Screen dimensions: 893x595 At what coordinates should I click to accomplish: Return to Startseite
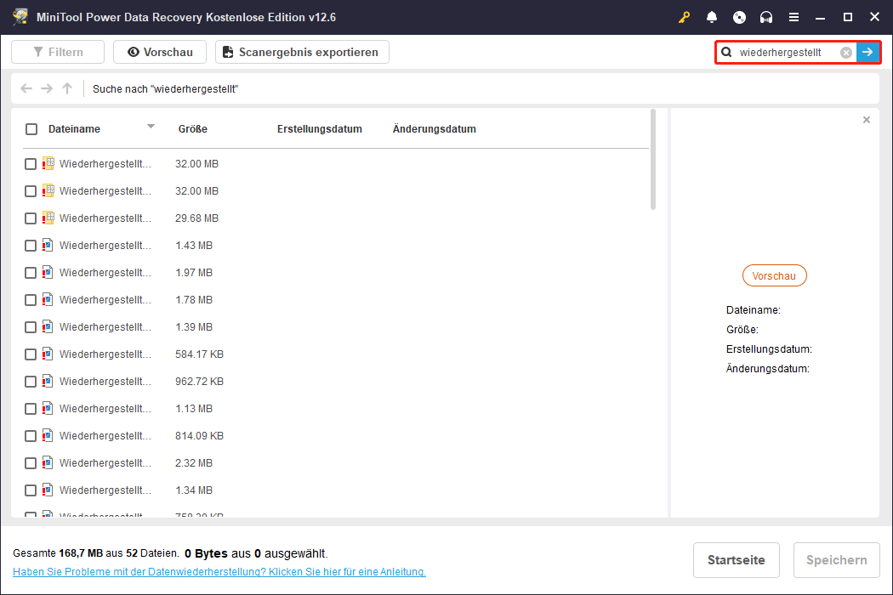pyautogui.click(x=736, y=560)
